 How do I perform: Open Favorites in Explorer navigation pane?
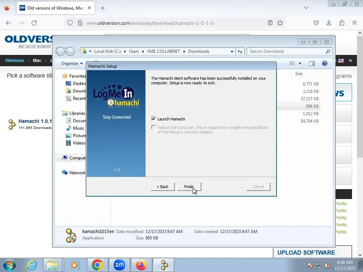[74, 76]
